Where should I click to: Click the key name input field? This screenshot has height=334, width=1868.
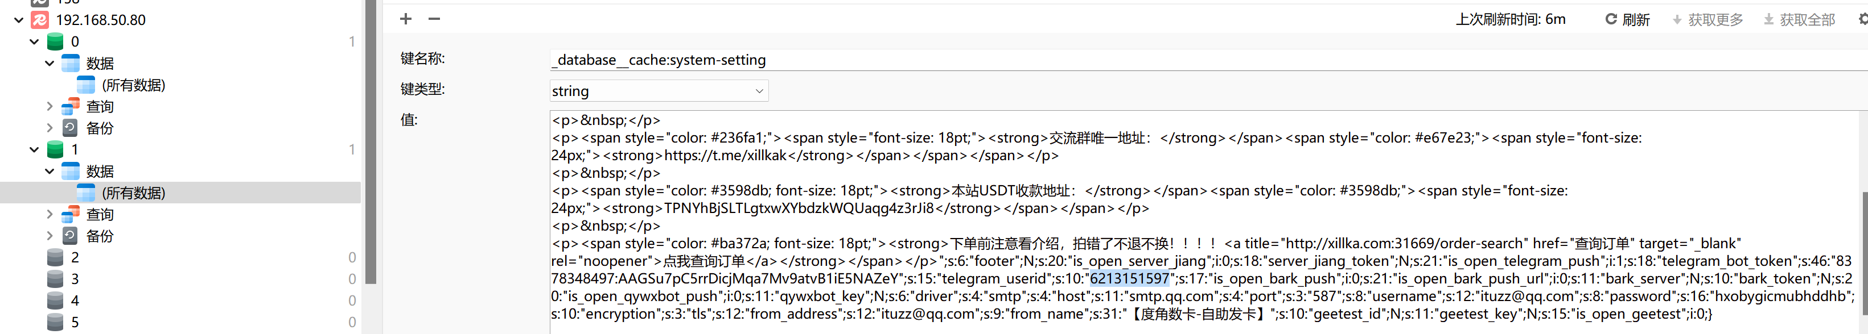pos(1161,60)
